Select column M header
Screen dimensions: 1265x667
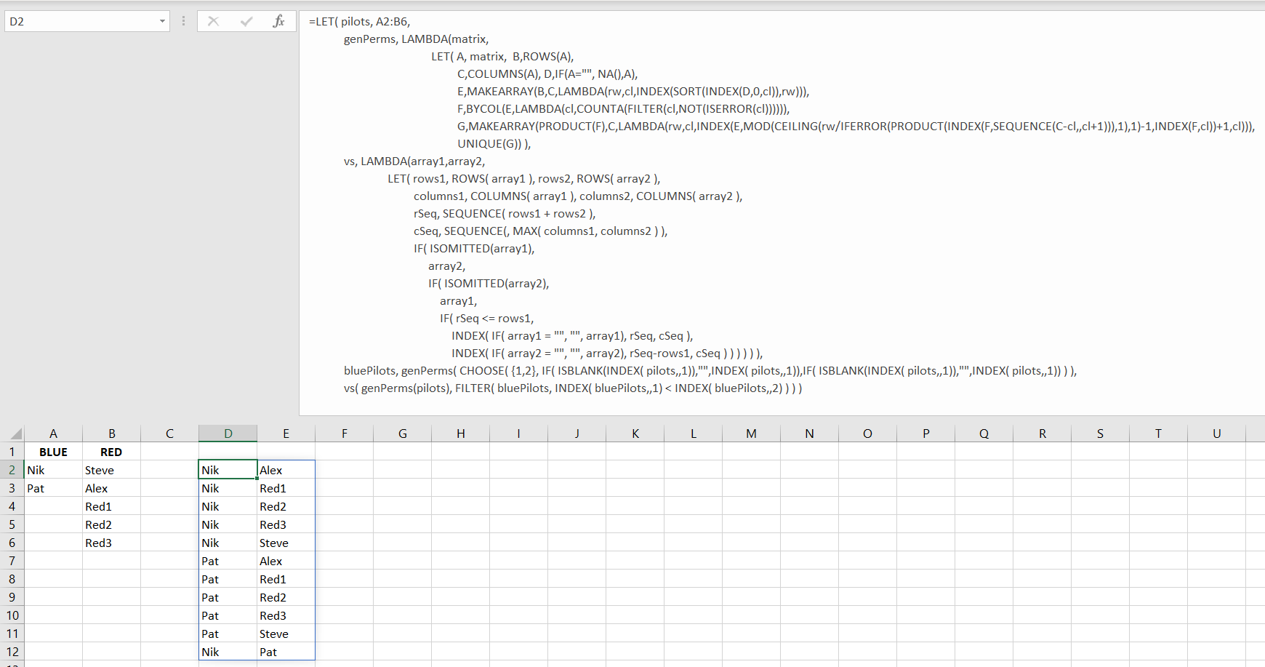pyautogui.click(x=751, y=434)
